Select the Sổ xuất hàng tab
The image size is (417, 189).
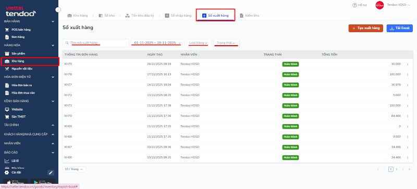tap(215, 16)
